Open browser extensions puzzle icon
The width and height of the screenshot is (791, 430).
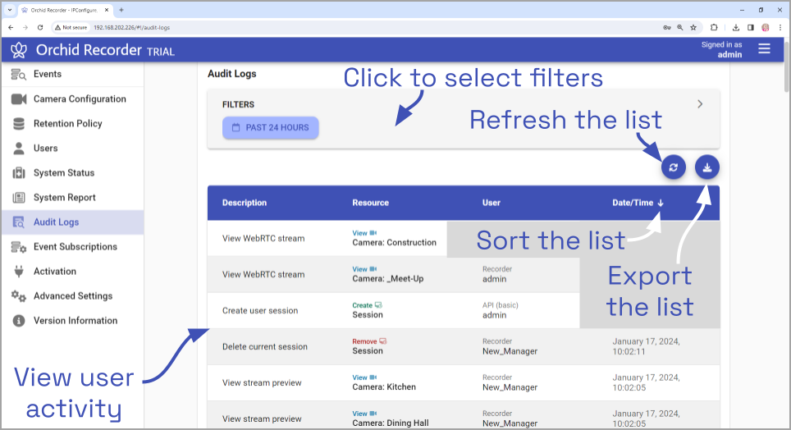714,27
